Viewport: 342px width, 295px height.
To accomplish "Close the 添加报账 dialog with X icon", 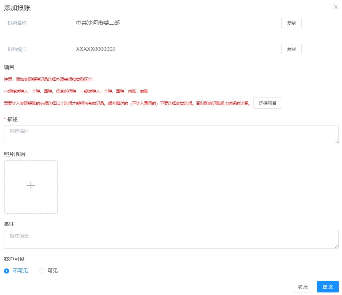I will [x=336, y=7].
